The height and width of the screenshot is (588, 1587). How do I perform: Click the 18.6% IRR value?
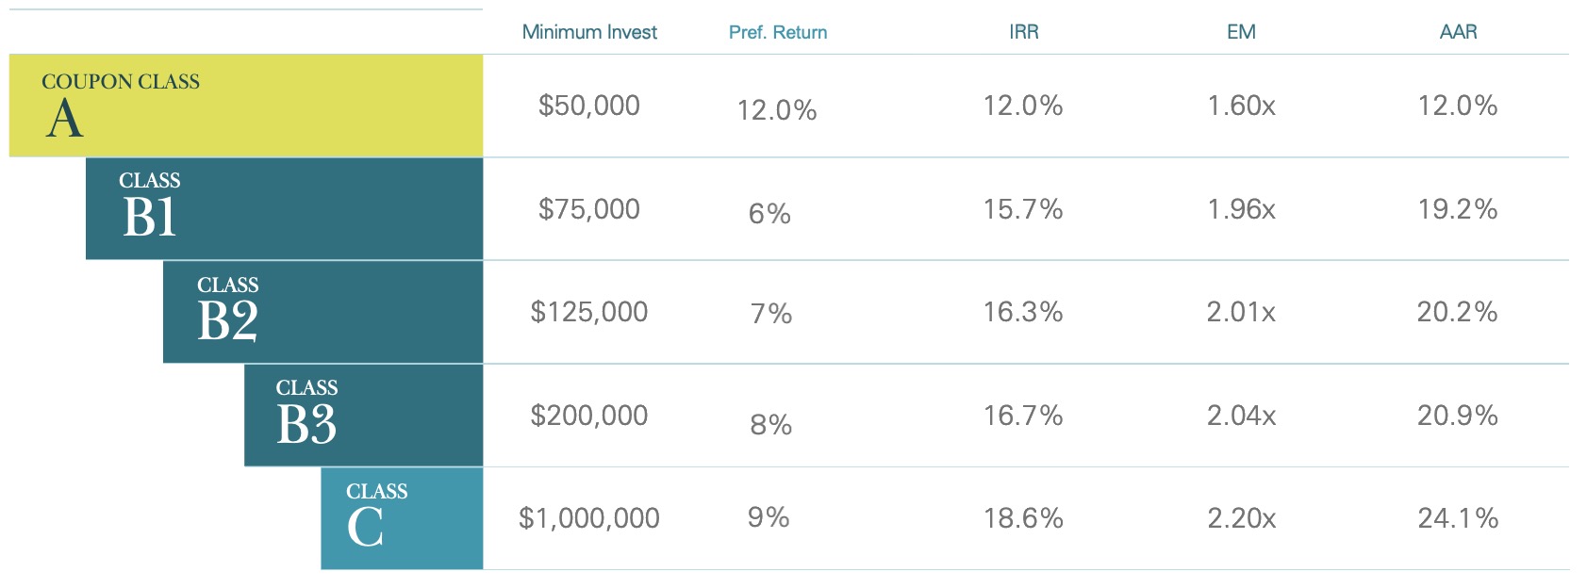(x=1023, y=518)
